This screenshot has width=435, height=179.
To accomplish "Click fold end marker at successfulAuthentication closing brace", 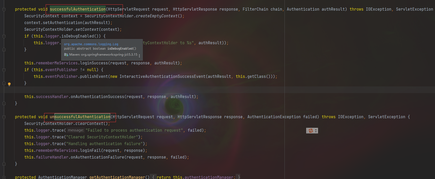I will [4, 103].
